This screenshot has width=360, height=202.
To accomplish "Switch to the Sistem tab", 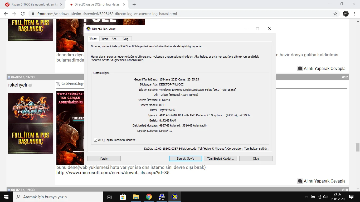I will (x=93, y=39).
